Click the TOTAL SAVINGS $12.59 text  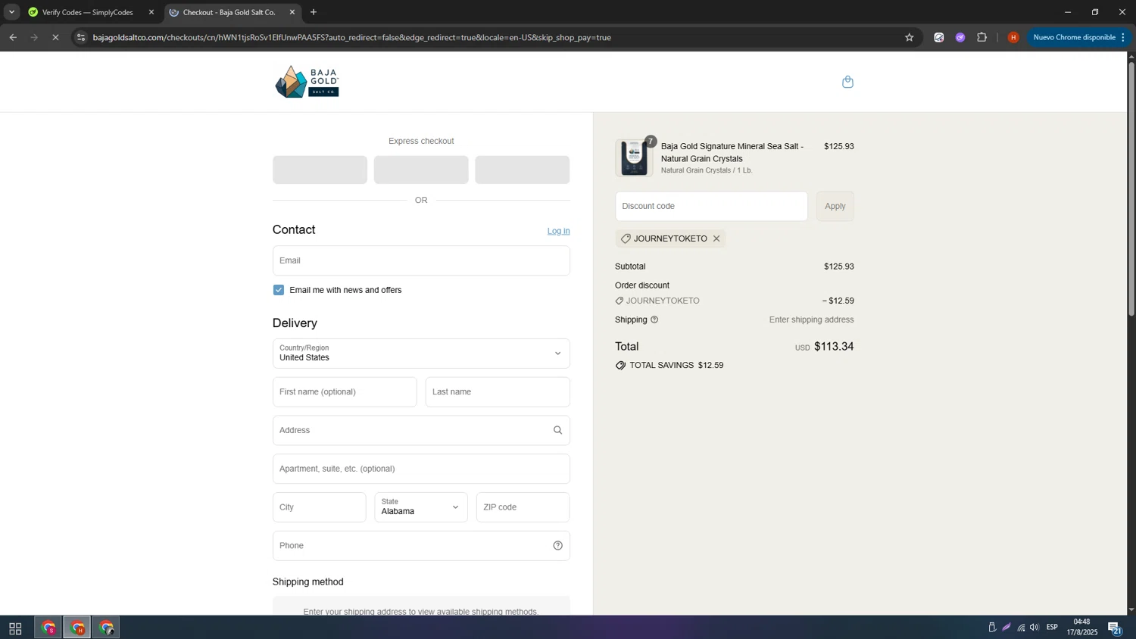[x=676, y=365]
